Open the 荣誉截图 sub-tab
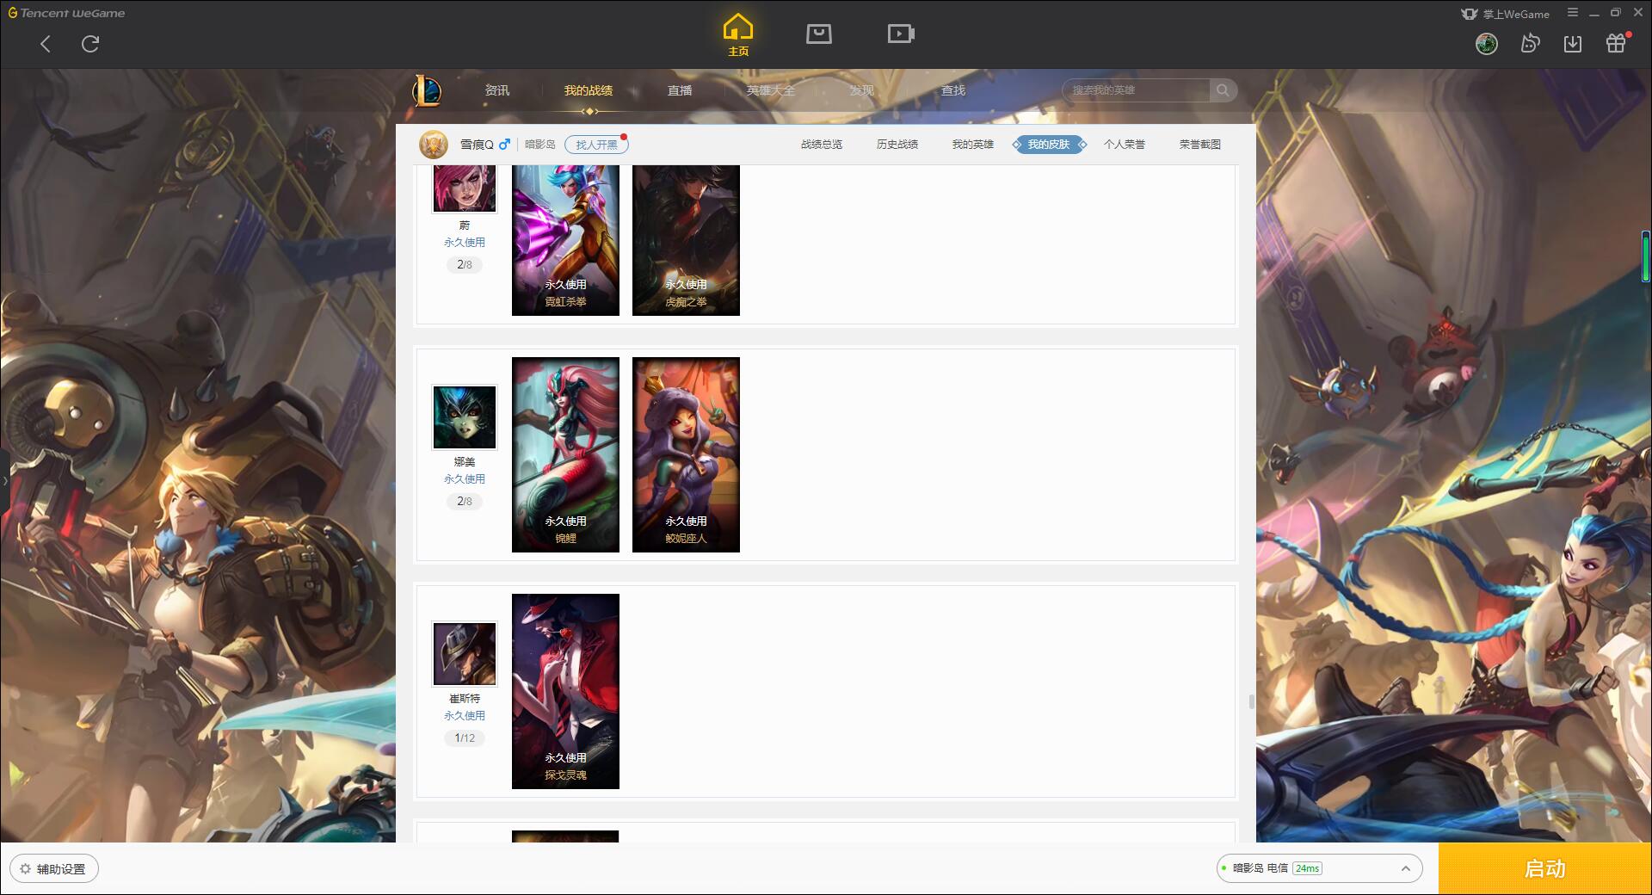The height and width of the screenshot is (895, 1652). tap(1200, 145)
